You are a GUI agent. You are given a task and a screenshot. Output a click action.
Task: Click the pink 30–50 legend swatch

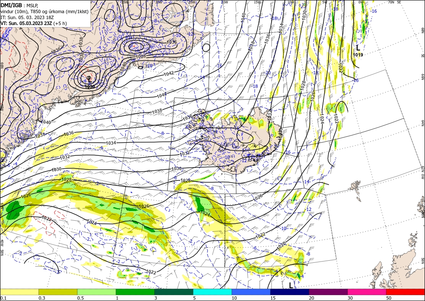[x=367, y=292]
